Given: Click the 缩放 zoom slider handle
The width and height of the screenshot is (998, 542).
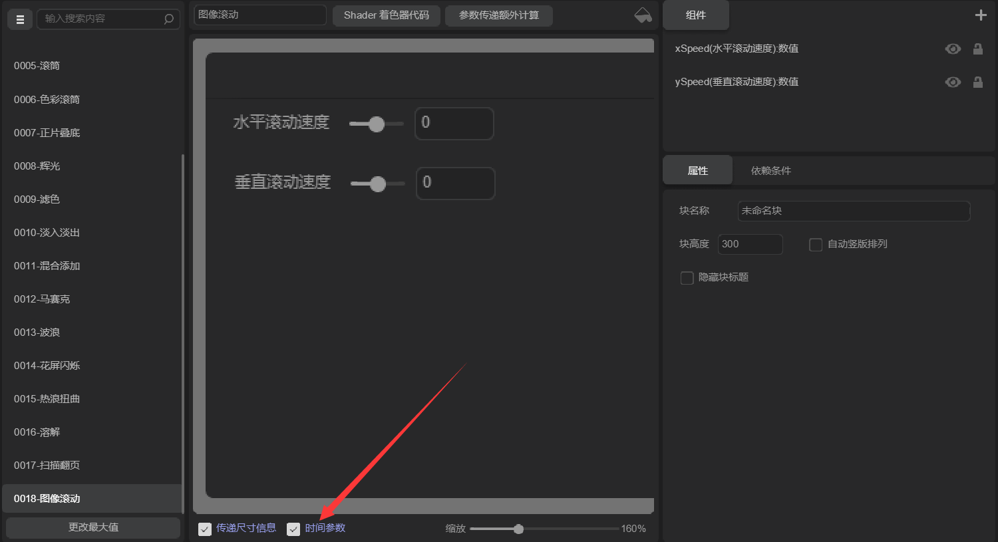Looking at the screenshot, I should tap(518, 529).
